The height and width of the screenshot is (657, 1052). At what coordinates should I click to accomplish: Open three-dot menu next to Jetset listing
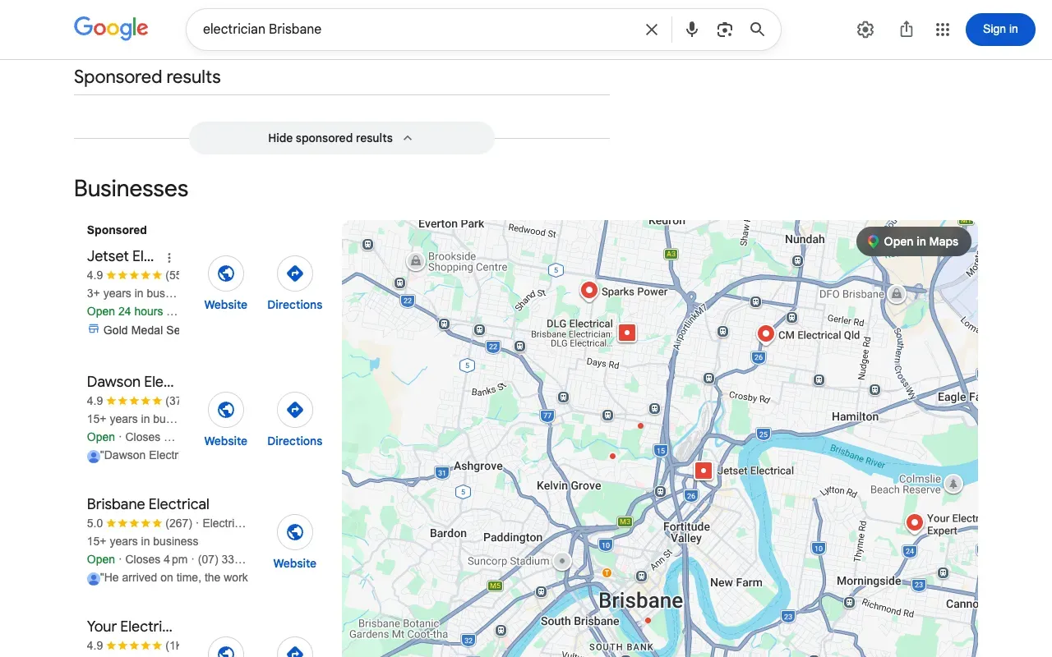coord(169,257)
